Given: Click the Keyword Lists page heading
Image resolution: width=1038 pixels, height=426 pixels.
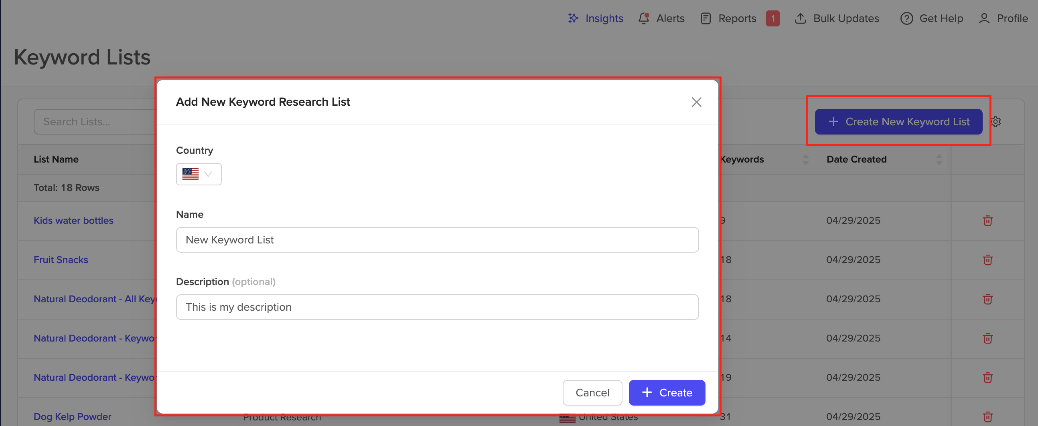Looking at the screenshot, I should coord(82,57).
